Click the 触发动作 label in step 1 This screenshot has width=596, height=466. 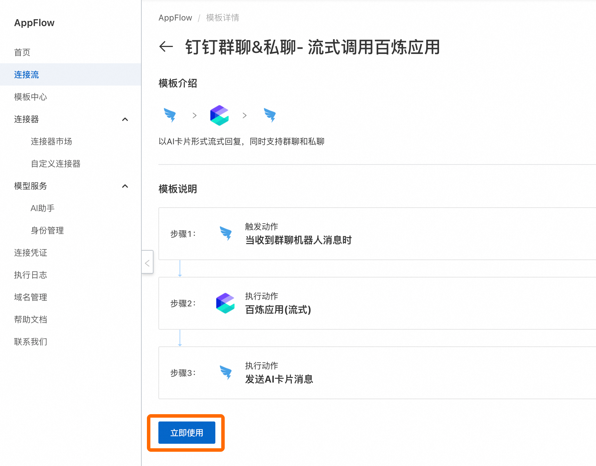262,227
